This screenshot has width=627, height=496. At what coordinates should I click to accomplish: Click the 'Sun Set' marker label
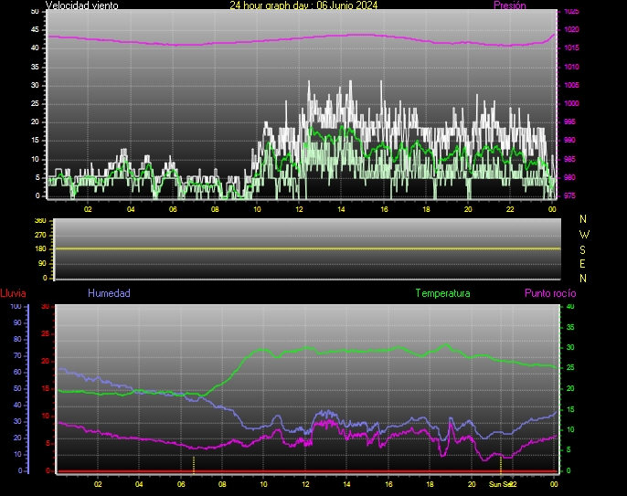pos(500,484)
